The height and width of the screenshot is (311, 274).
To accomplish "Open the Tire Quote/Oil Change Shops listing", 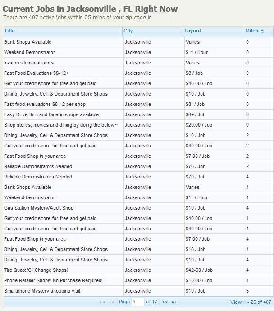I will coord(36,270).
